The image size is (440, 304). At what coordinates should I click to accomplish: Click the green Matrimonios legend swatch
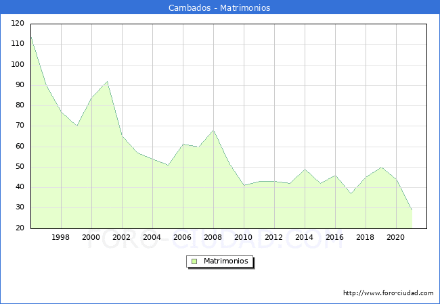click(194, 261)
